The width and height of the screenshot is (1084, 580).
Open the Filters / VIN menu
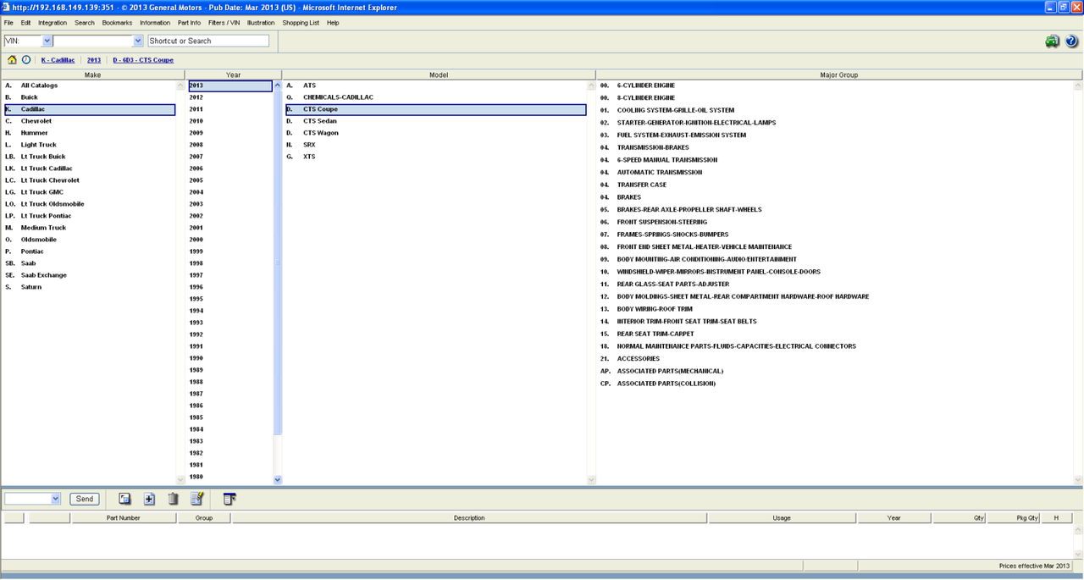pos(224,23)
